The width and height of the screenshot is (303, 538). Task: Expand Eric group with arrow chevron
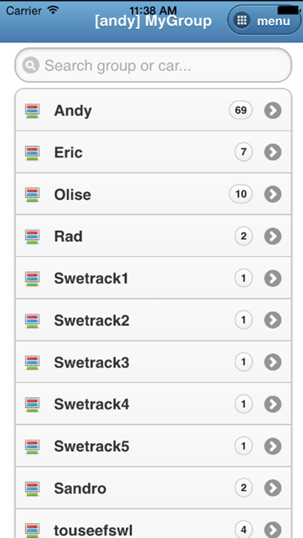(x=273, y=152)
